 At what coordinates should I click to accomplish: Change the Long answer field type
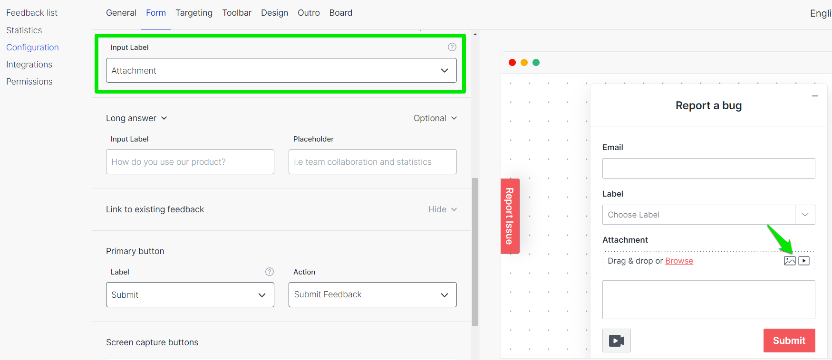(136, 118)
